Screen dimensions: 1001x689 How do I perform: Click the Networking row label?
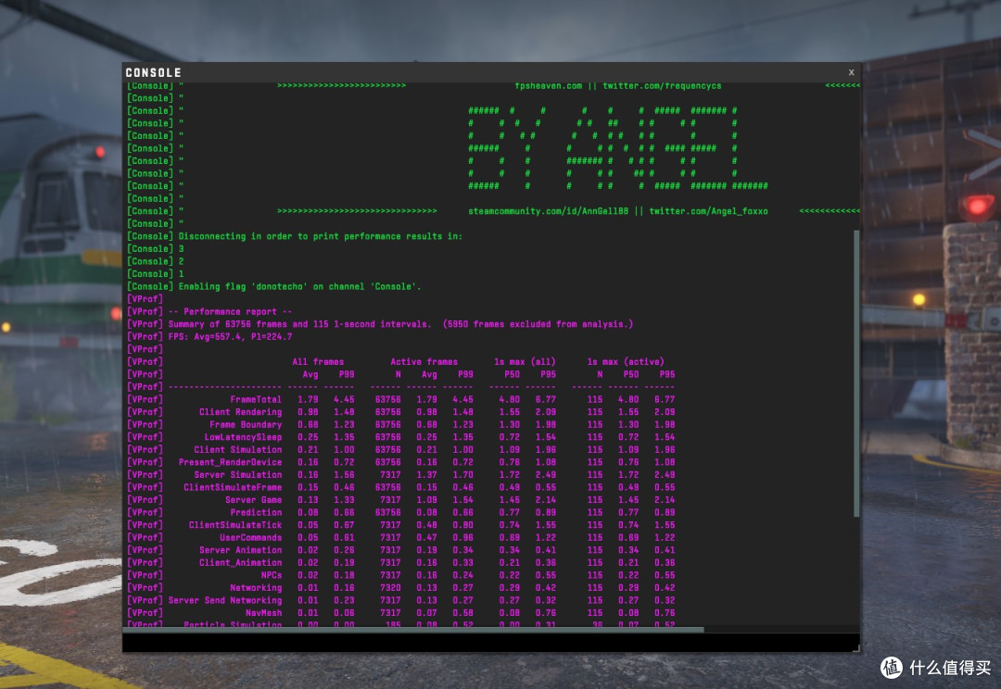(x=256, y=587)
